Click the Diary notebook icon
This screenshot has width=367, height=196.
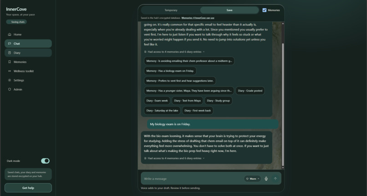point(10,53)
